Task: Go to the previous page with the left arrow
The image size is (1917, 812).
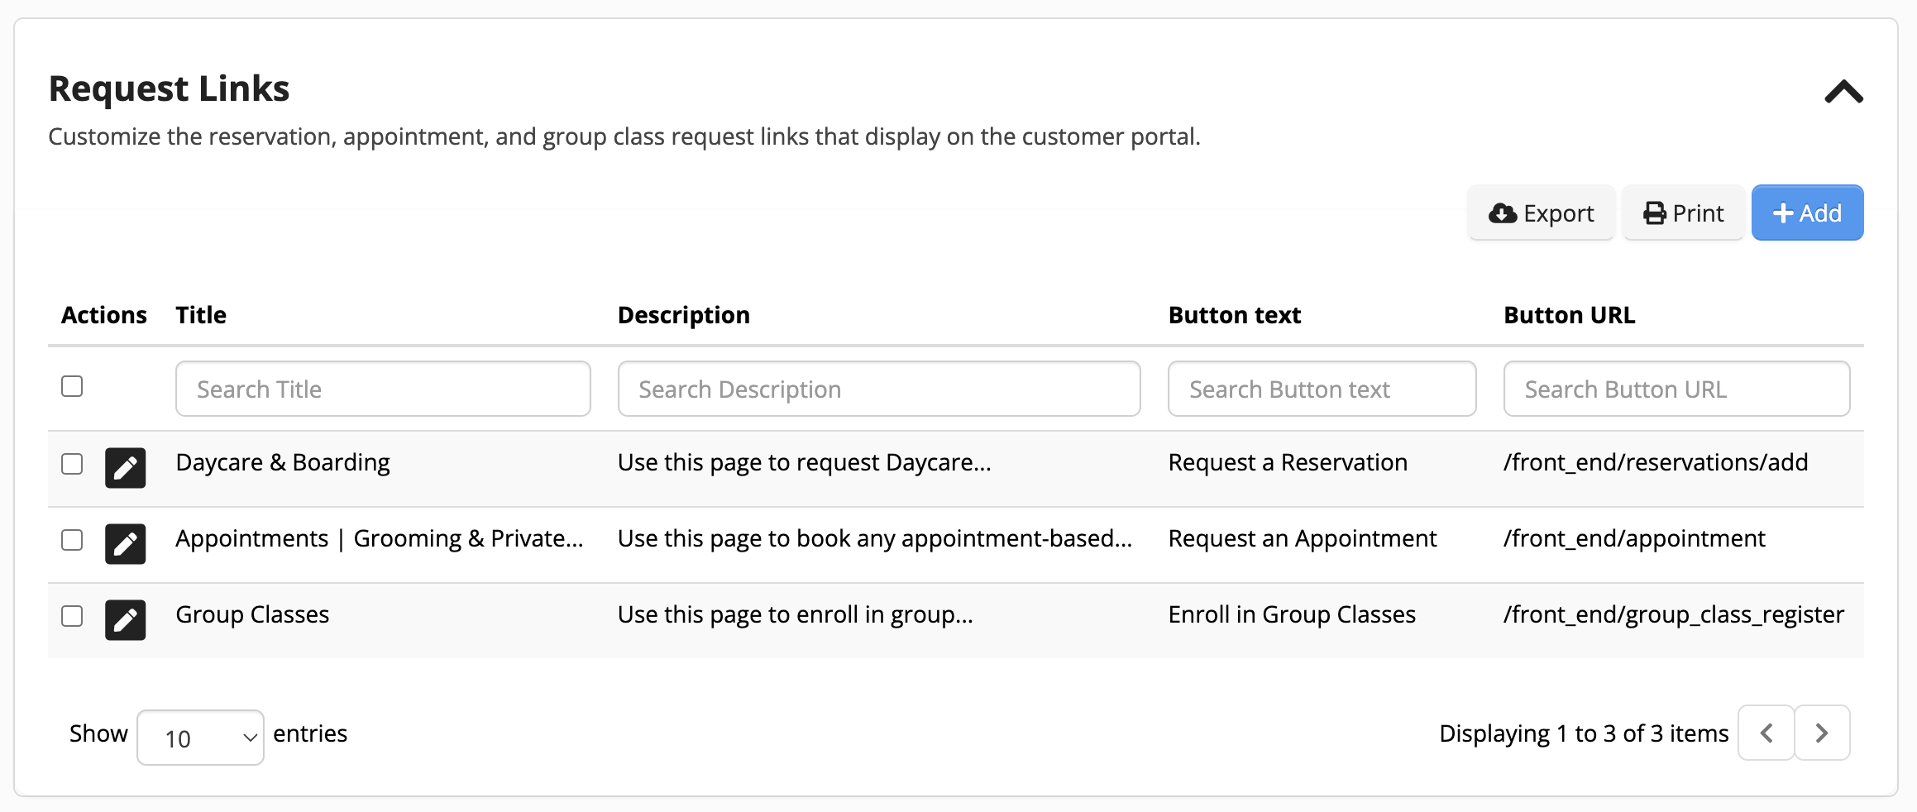Action: pyautogui.click(x=1766, y=733)
